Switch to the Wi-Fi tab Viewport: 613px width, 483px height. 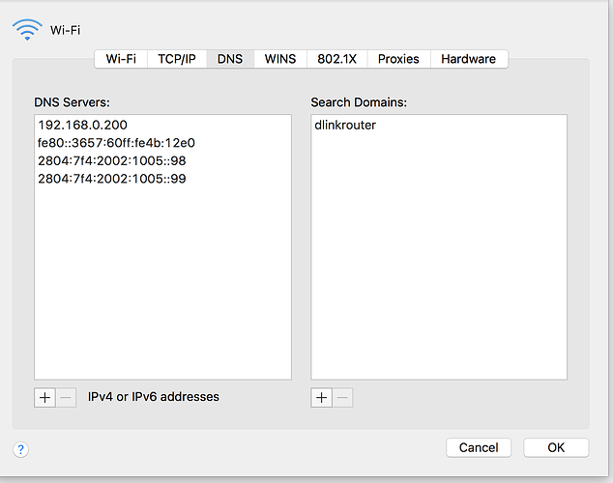pyautogui.click(x=121, y=59)
